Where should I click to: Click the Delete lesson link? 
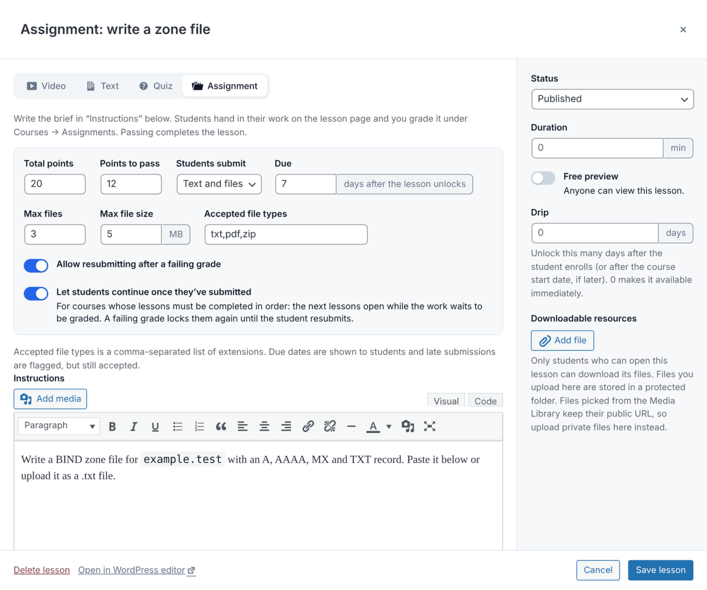pyautogui.click(x=41, y=570)
